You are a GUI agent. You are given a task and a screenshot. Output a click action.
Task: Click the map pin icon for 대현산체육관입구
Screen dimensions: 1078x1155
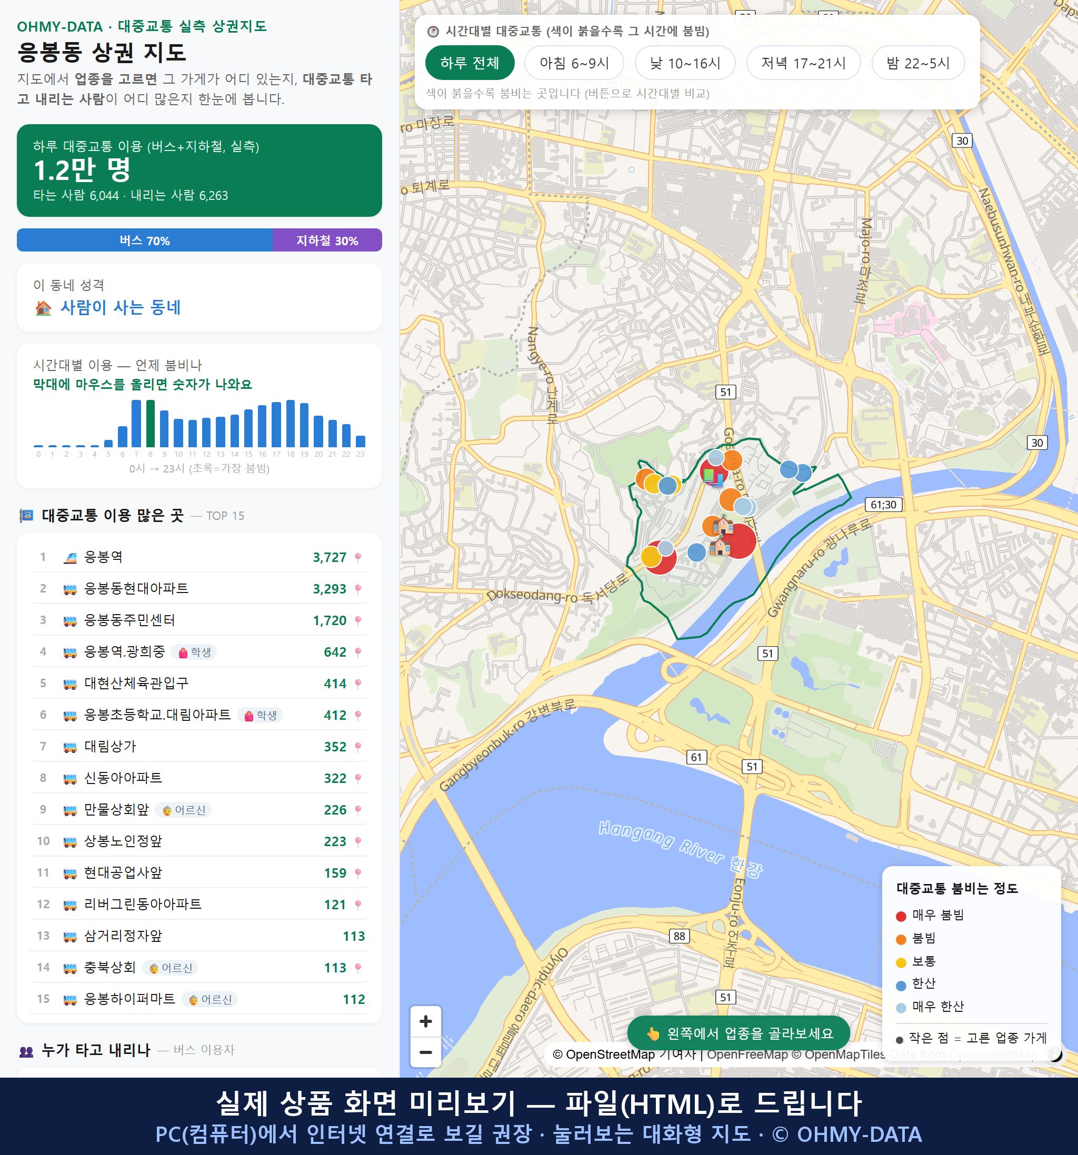point(358,684)
